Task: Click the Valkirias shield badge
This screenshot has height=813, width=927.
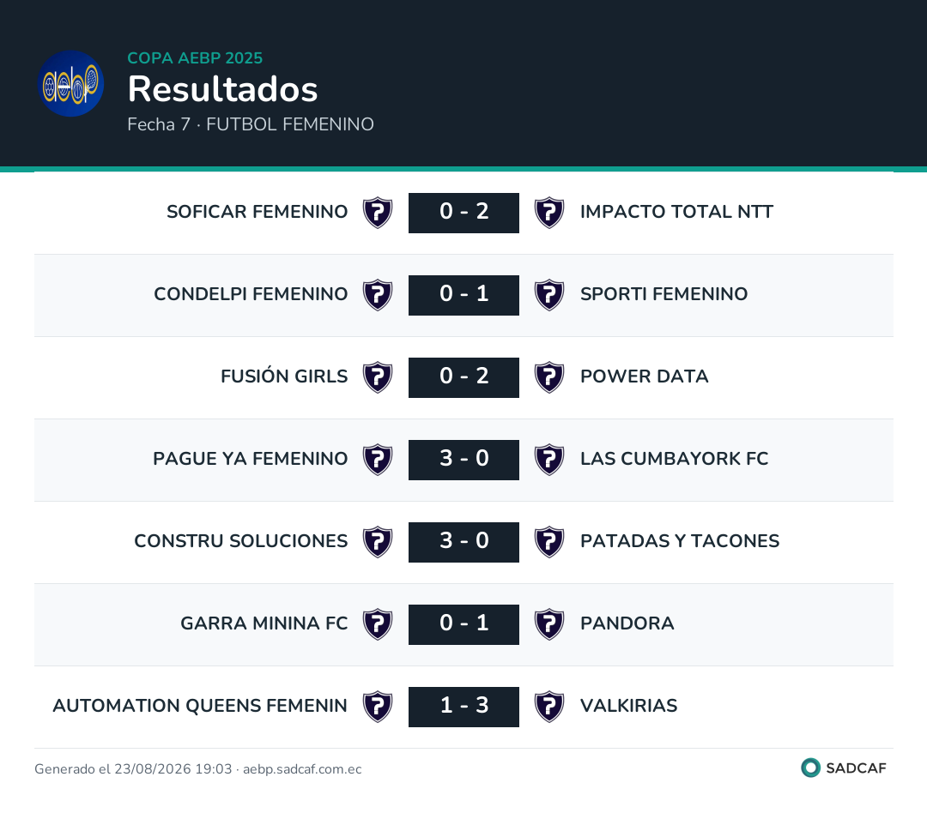Action: 549,707
